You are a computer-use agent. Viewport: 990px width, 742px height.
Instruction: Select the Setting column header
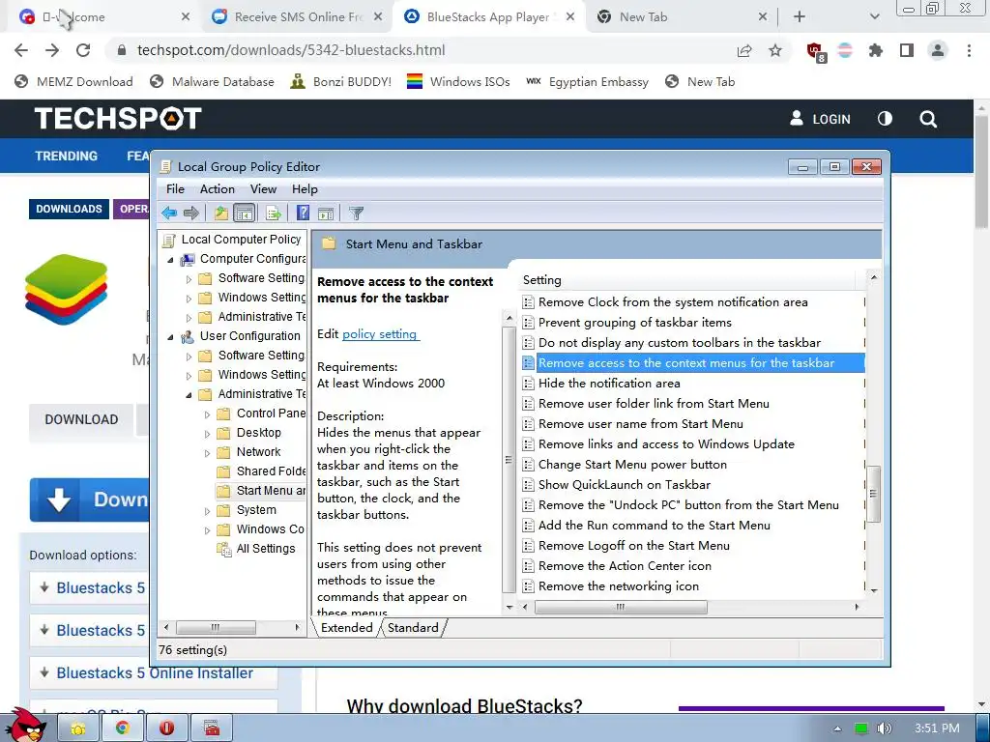(x=687, y=280)
